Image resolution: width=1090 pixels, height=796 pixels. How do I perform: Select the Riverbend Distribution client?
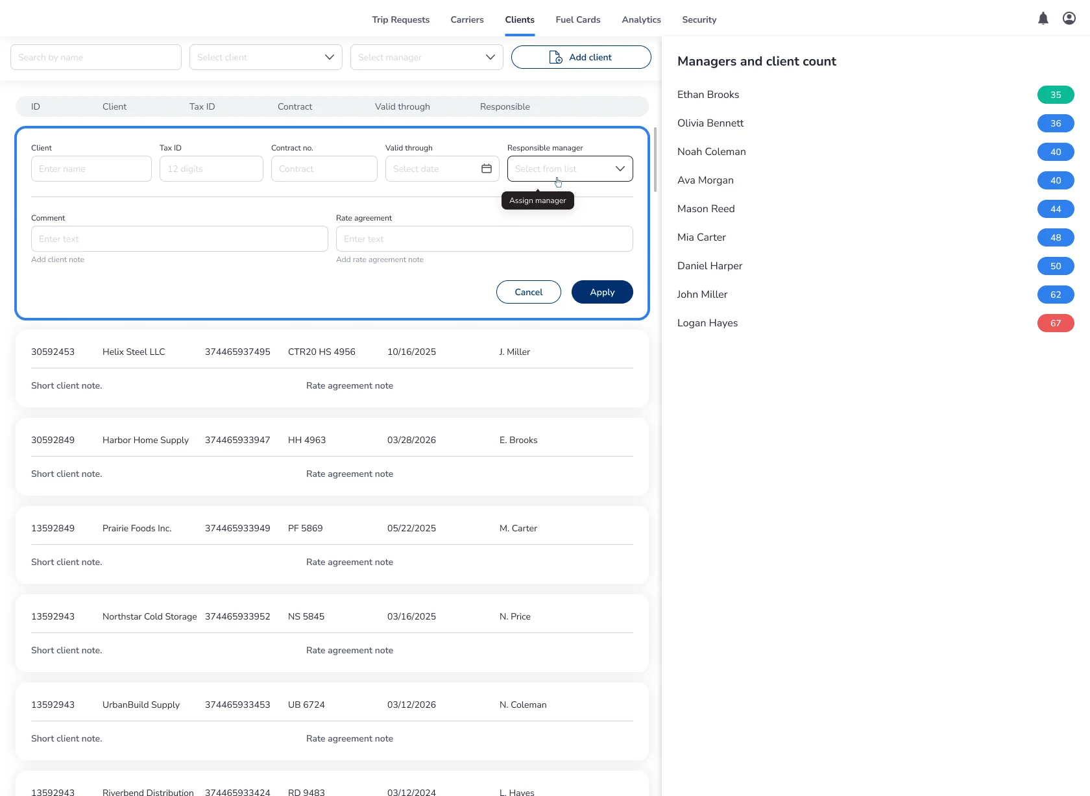(x=148, y=792)
